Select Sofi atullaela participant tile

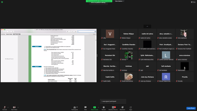(166, 66)
